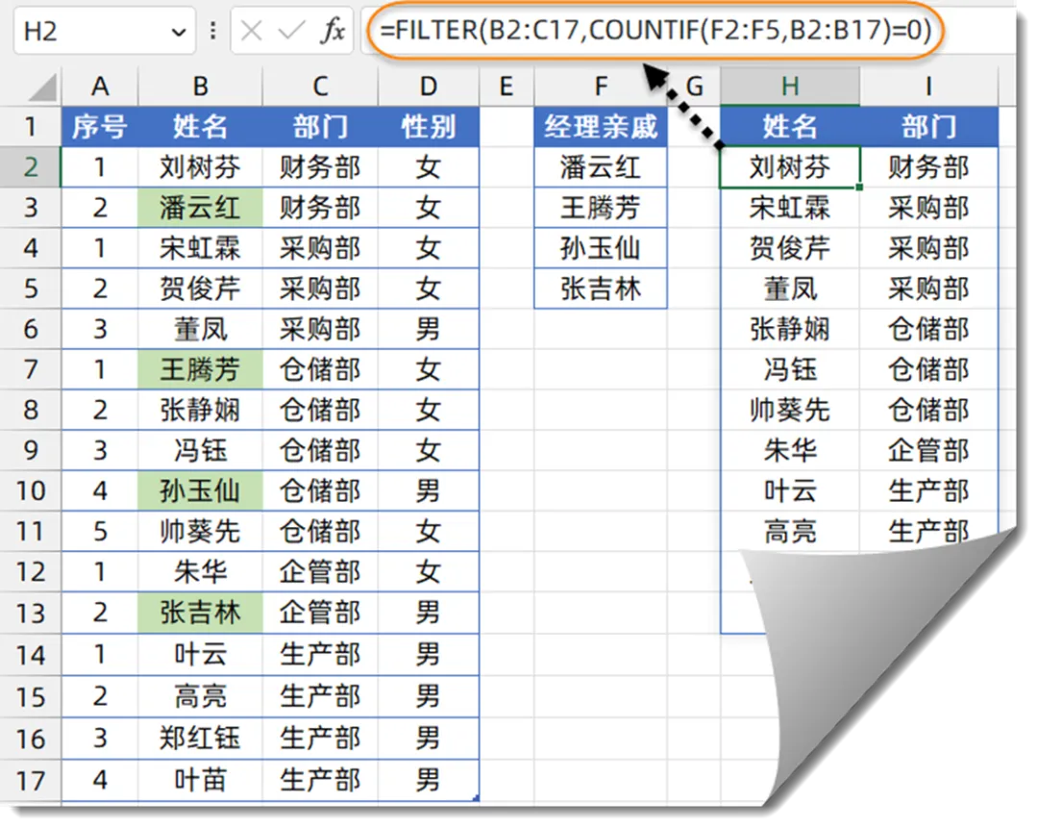Click green highlighted cell 张吉林 in column B
This screenshot has width=1038, height=828.
point(200,613)
